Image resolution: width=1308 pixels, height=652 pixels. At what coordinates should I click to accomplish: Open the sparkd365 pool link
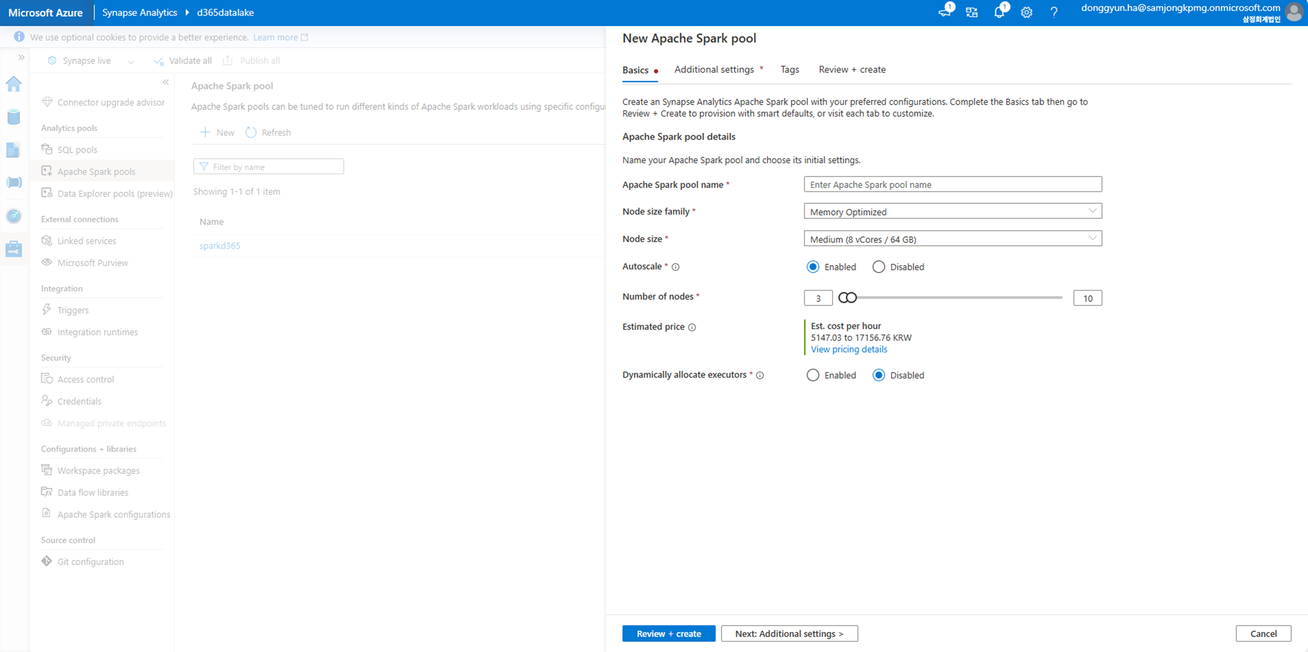(219, 246)
